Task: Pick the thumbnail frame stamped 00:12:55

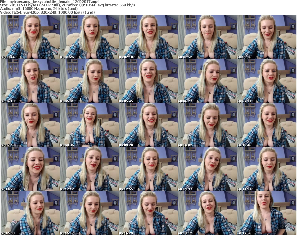Action: pos(148,169)
